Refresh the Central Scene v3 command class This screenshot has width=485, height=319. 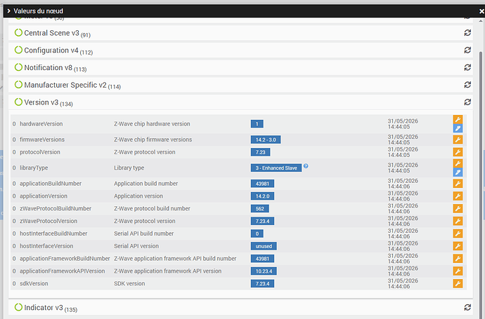pos(467,33)
